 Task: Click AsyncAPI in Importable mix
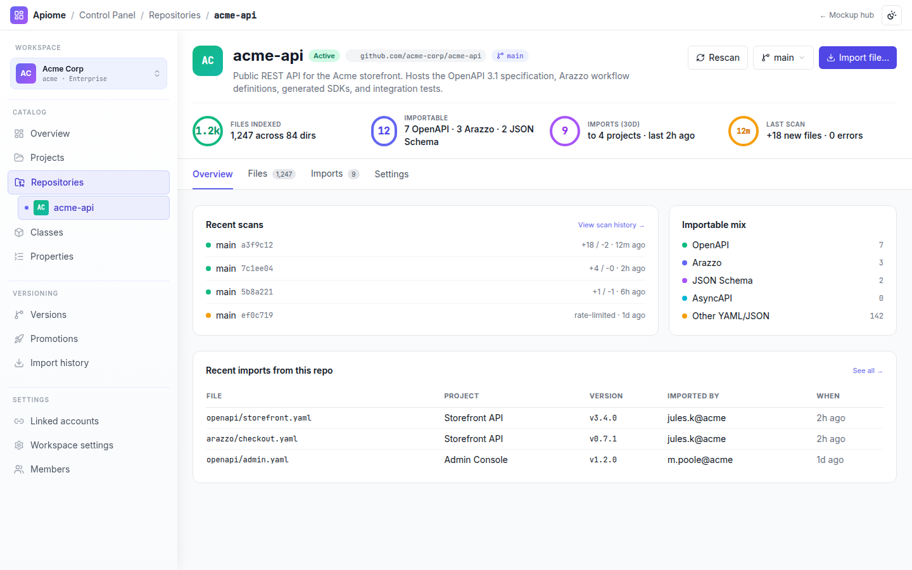click(x=783, y=298)
